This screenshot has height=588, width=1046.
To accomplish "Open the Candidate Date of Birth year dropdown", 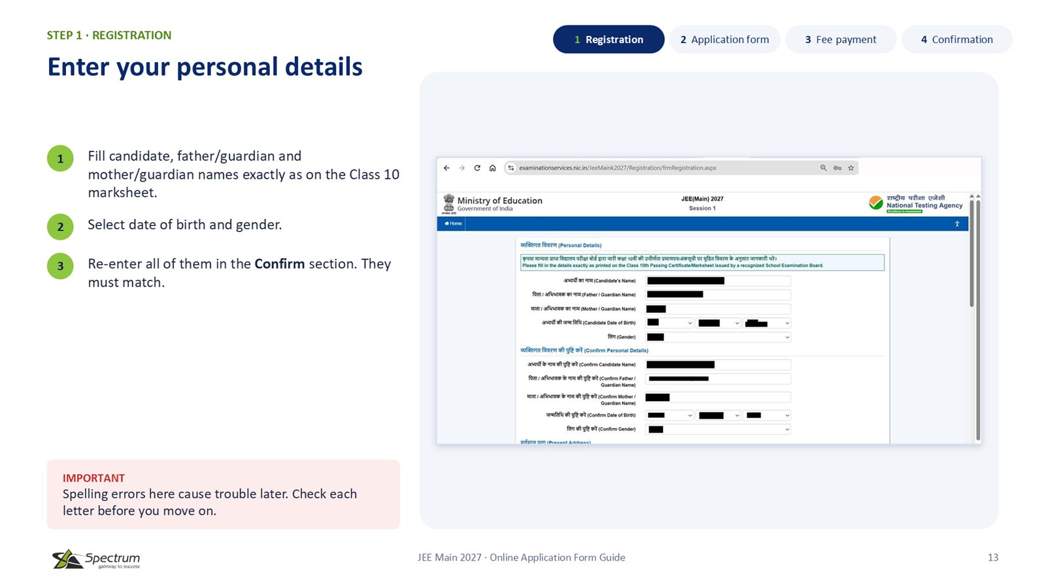I will 767,323.
